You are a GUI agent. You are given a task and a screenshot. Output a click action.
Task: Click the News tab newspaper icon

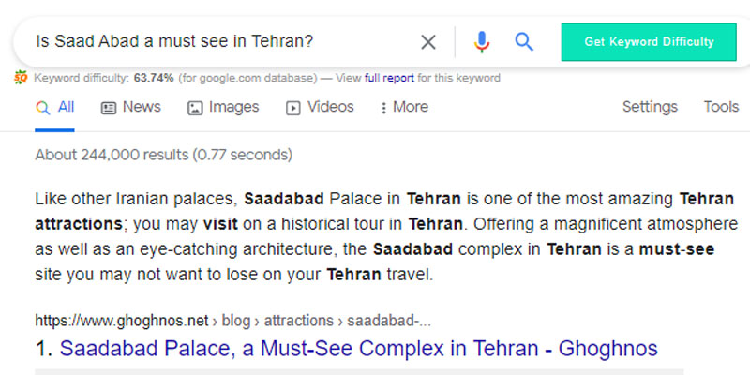[109, 108]
